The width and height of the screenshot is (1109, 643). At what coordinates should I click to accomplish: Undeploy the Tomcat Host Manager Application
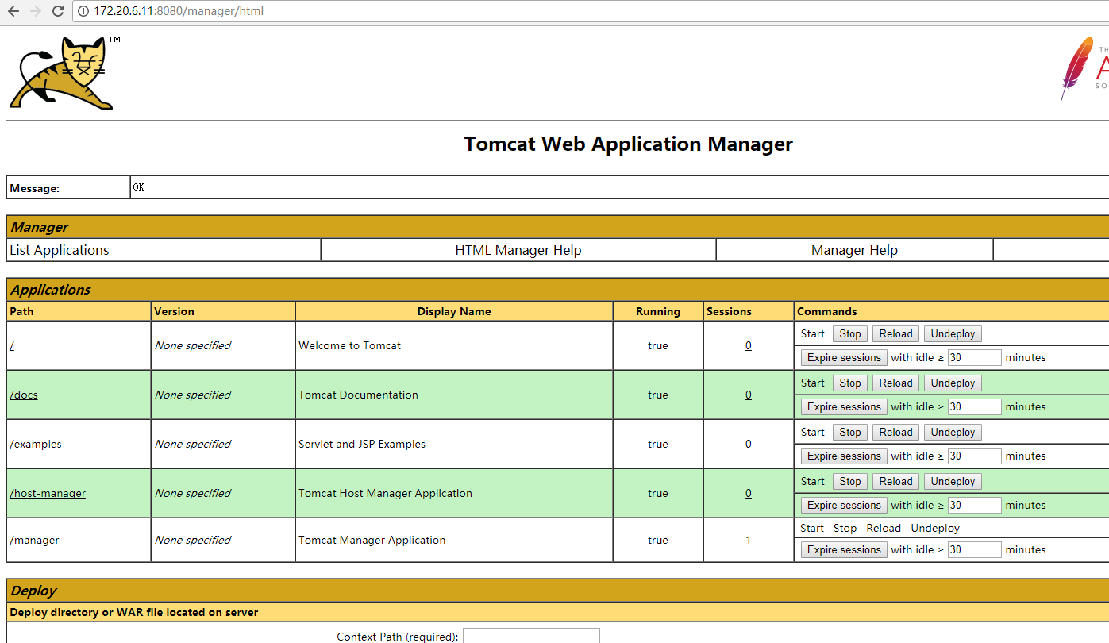[x=953, y=482]
